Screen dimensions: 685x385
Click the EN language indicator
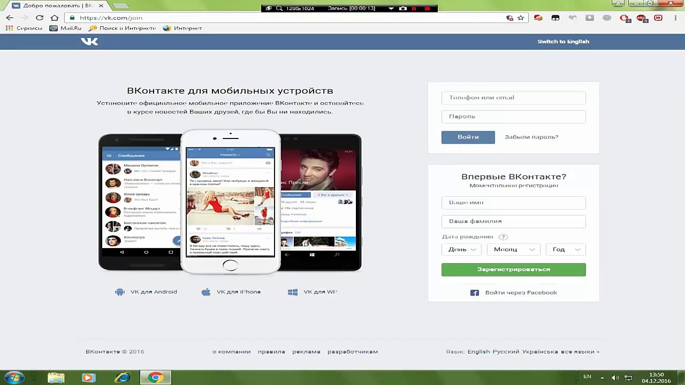pyautogui.click(x=587, y=377)
